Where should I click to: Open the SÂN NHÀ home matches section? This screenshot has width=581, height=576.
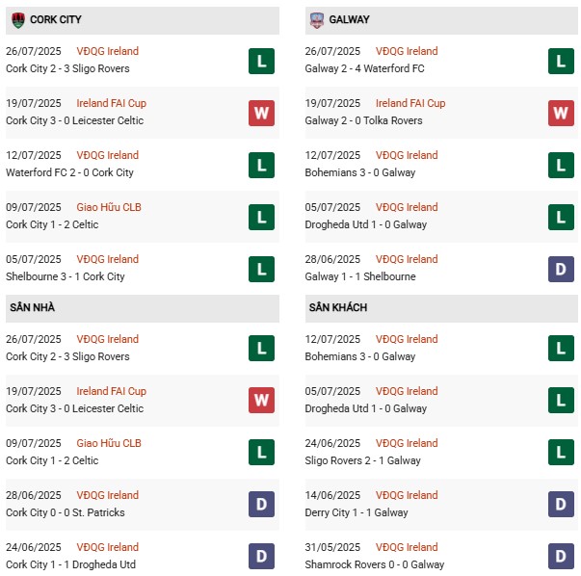pyautogui.click(x=32, y=307)
